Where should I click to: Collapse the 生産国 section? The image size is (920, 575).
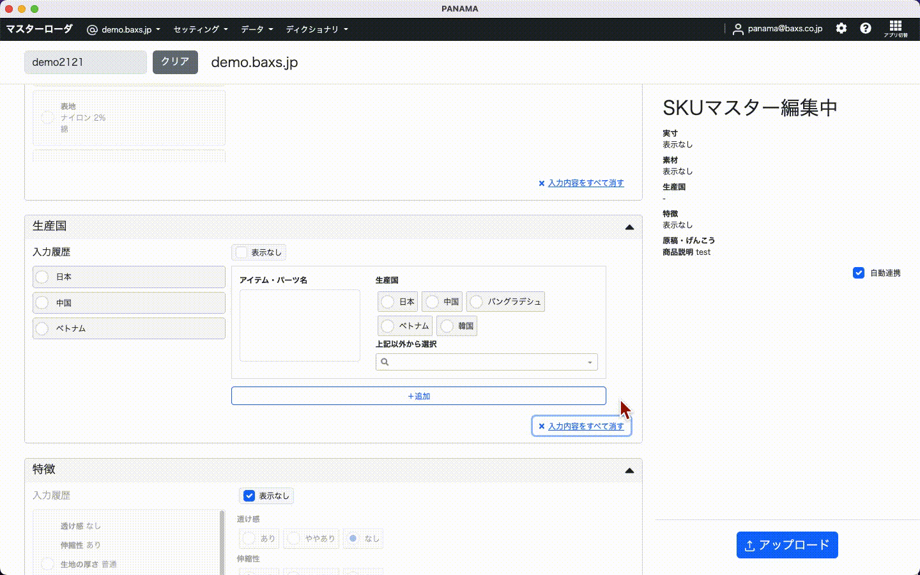click(629, 227)
